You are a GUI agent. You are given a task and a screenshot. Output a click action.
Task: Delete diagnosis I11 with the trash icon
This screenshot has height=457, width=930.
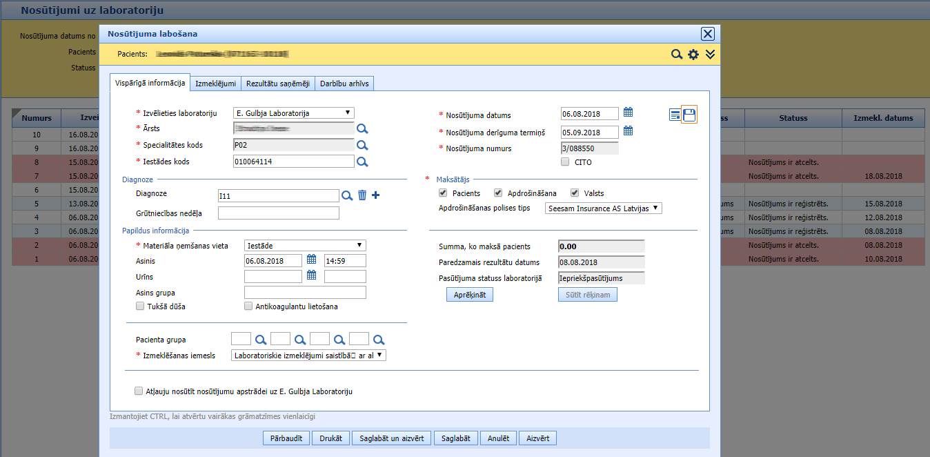[362, 195]
